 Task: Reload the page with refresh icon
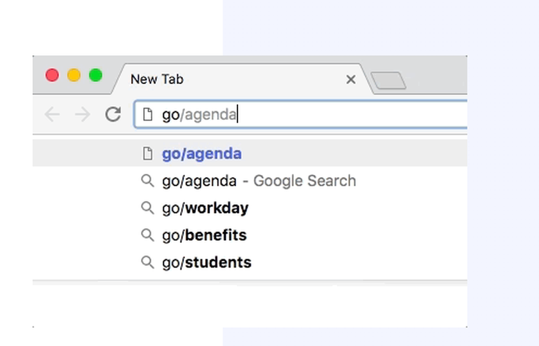point(113,114)
